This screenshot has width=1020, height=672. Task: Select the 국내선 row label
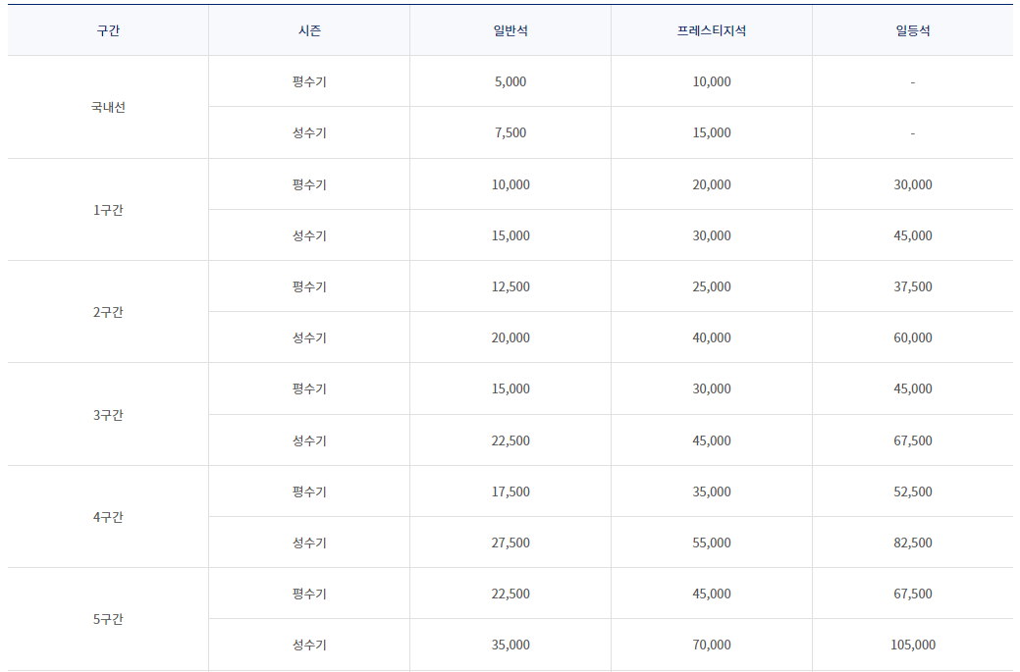coord(104,107)
